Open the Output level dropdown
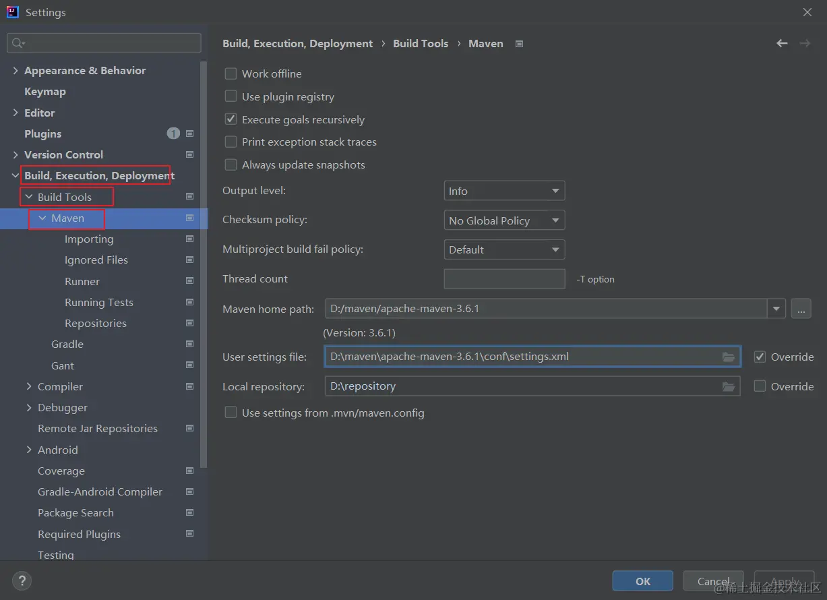The image size is (827, 600). (x=504, y=191)
